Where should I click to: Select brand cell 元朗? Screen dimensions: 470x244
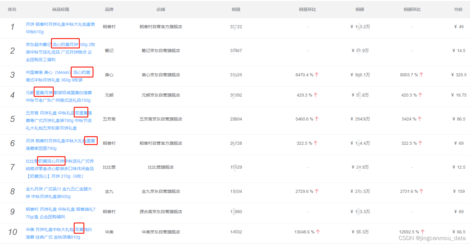pyautogui.click(x=109, y=95)
